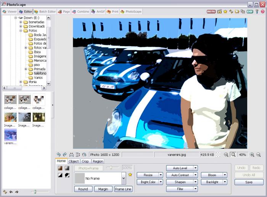Image resolution: width=267 pixels, height=197 pixels.
Task: Apply the negative invert circle icon
Action: (x=67, y=175)
